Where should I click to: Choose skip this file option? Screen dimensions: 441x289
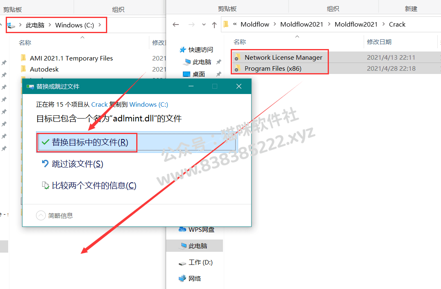point(77,164)
